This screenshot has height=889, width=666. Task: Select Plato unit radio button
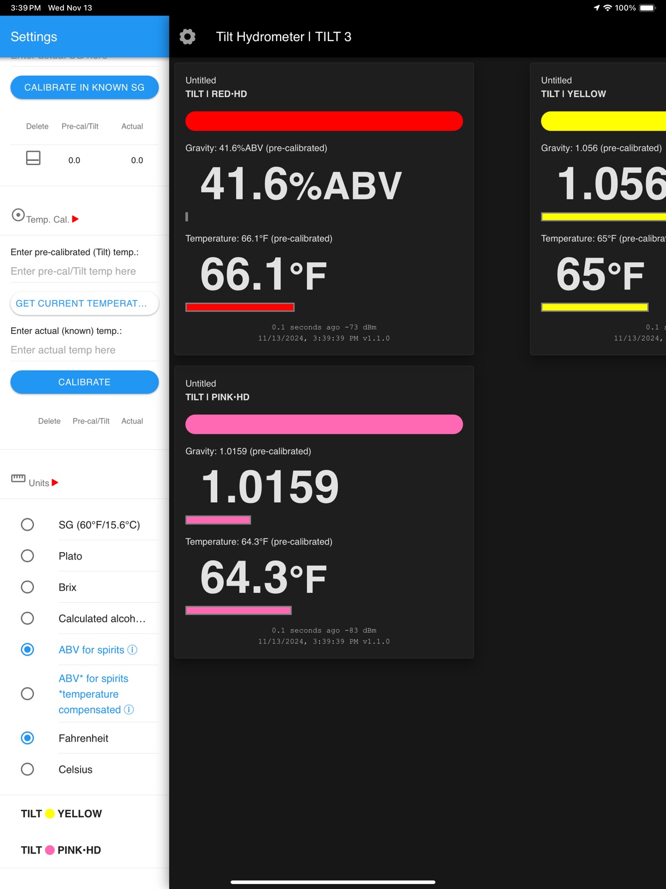coord(27,556)
